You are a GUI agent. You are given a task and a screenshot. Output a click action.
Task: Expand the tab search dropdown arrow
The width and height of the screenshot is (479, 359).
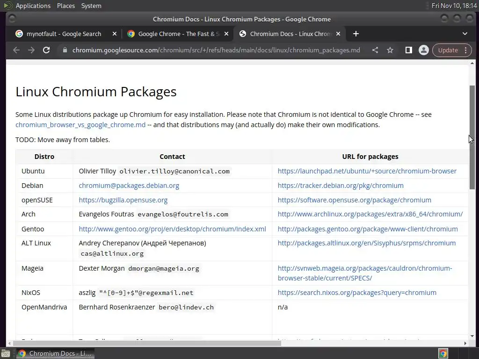tap(464, 34)
